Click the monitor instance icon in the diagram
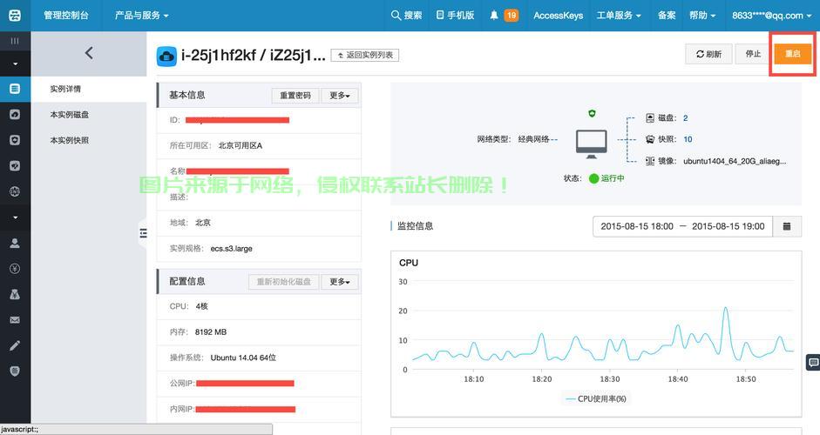This screenshot has height=435, width=820. (592, 144)
